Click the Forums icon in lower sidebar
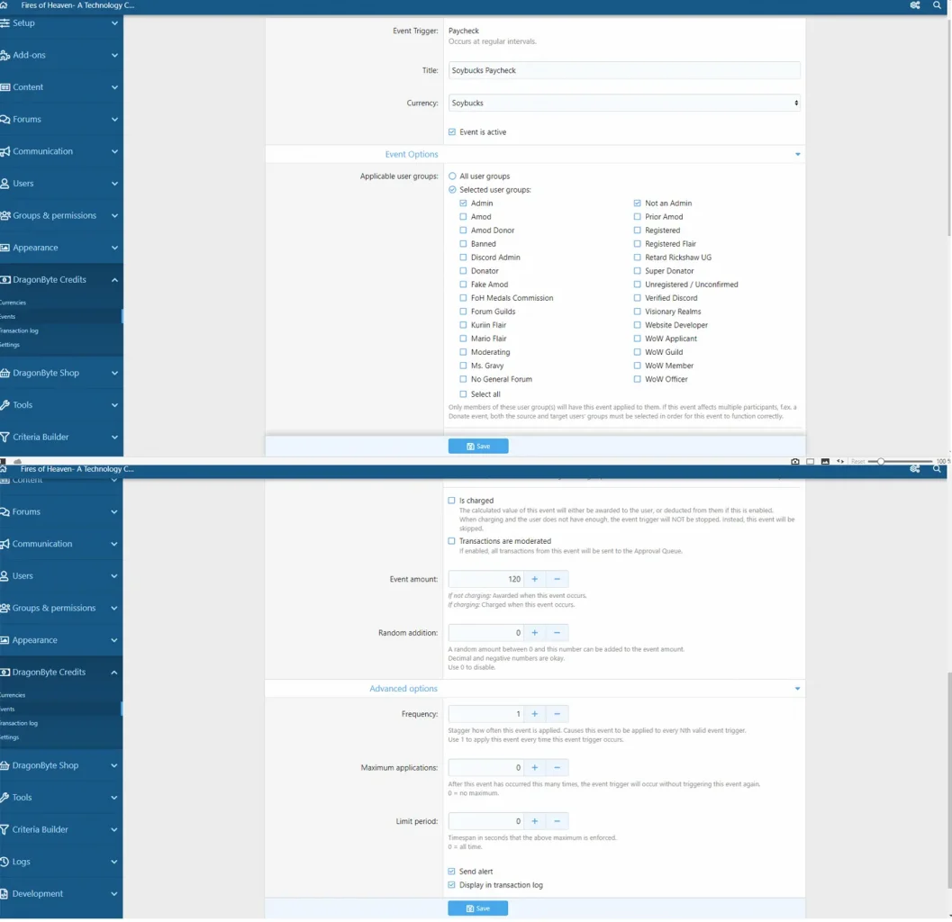952x922 pixels. (x=5, y=512)
